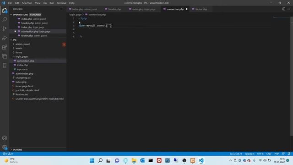Open the Help menu
The height and width of the screenshot is (165, 293).
tap(72, 3)
